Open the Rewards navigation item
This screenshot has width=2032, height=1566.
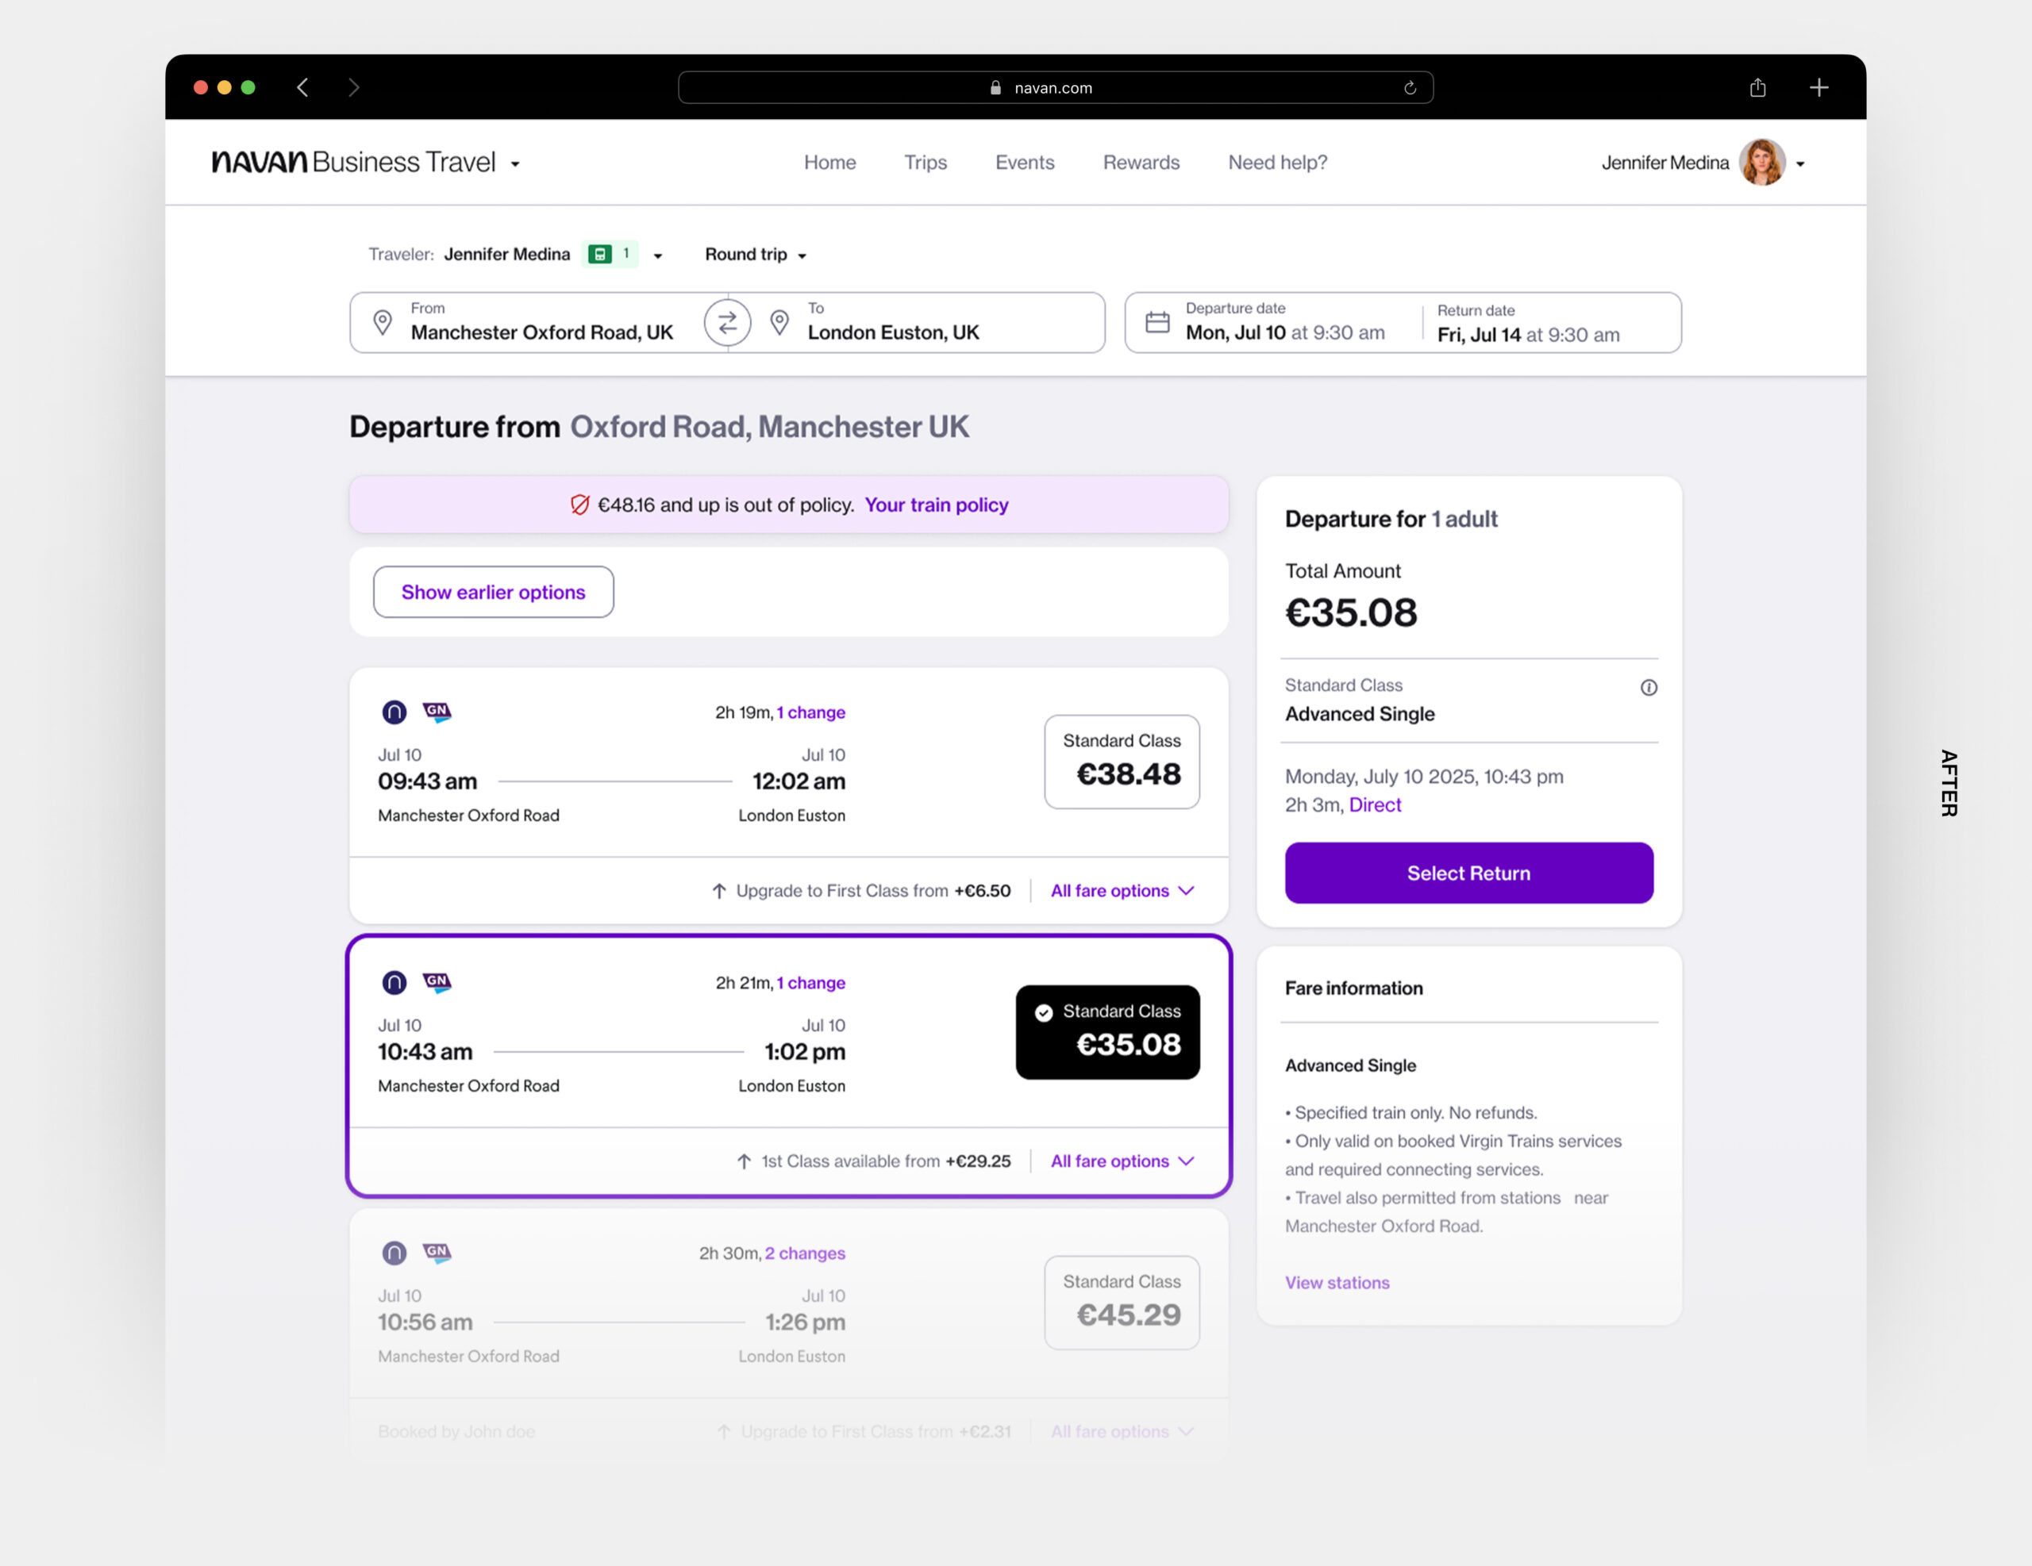[1141, 163]
